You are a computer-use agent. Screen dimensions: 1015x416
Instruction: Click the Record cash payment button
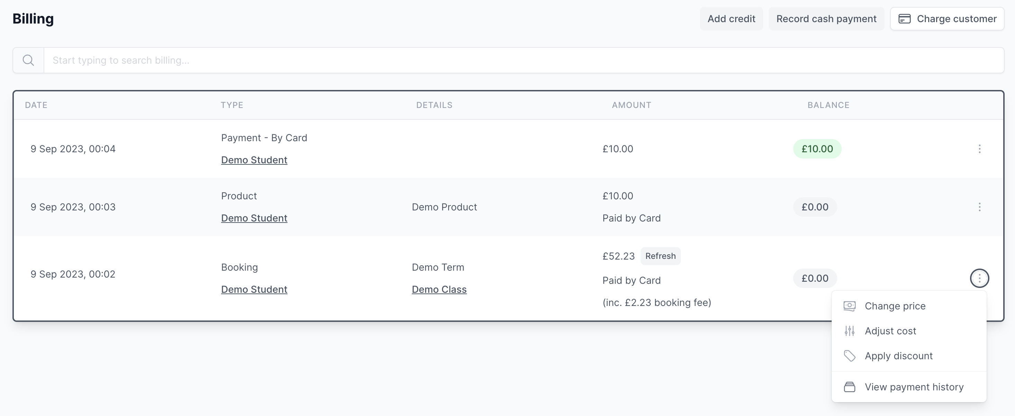click(x=826, y=19)
